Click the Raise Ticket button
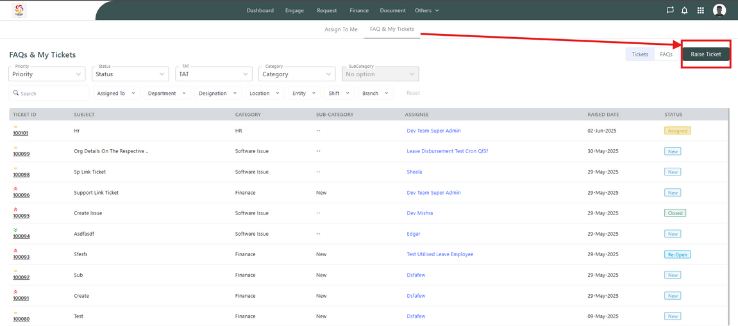 (705, 54)
